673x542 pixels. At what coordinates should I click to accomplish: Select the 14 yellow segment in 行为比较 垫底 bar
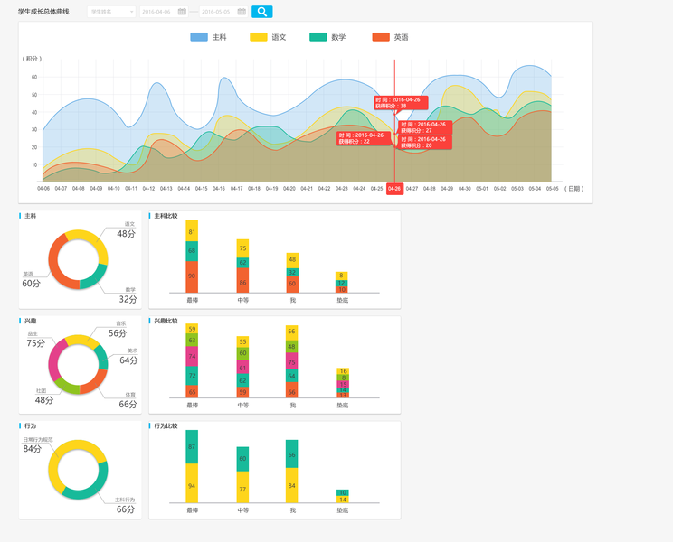343,500
